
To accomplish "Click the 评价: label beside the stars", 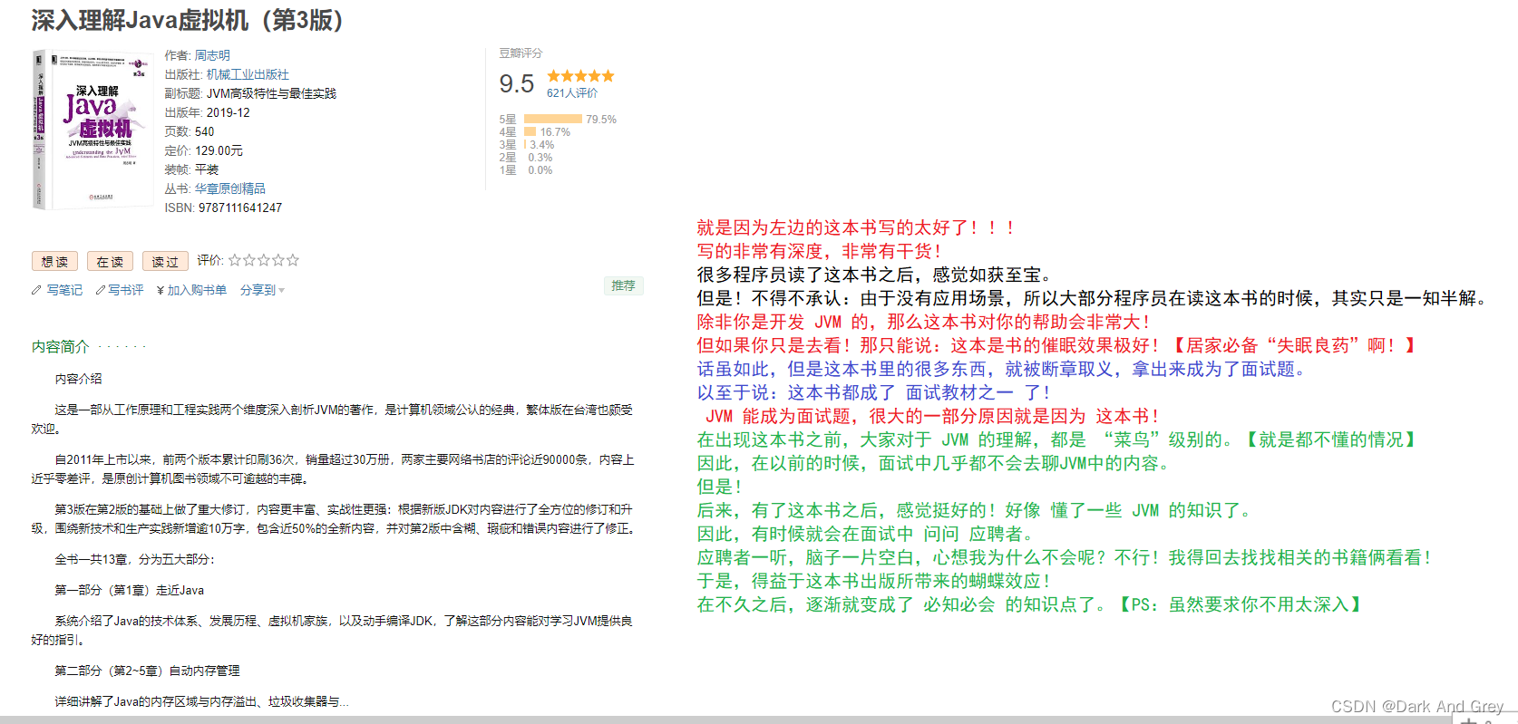I will (x=210, y=260).
